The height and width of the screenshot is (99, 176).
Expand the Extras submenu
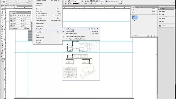(x=48, y=35)
